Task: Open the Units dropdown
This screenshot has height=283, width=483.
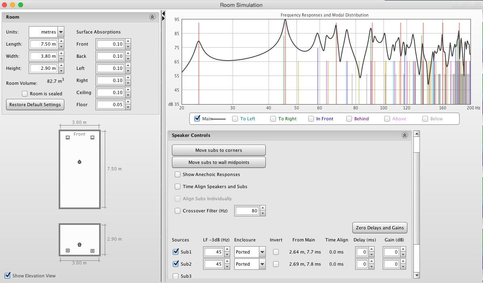Action: [61, 32]
